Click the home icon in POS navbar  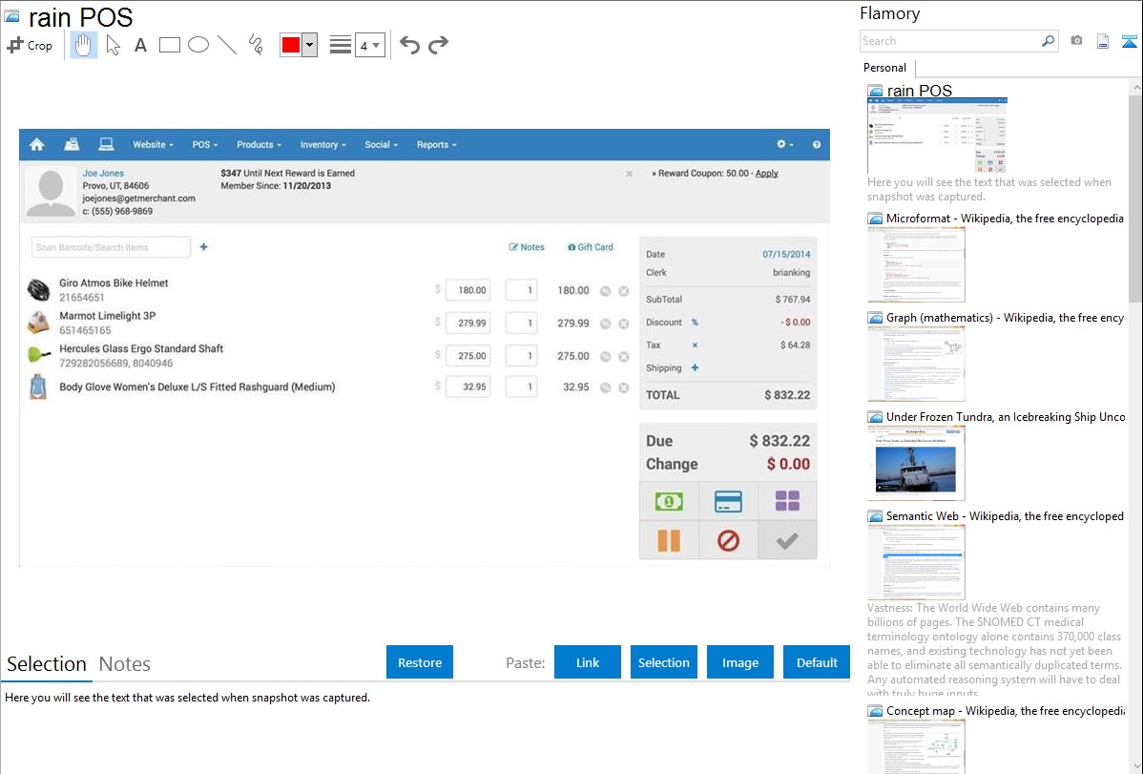tap(36, 144)
